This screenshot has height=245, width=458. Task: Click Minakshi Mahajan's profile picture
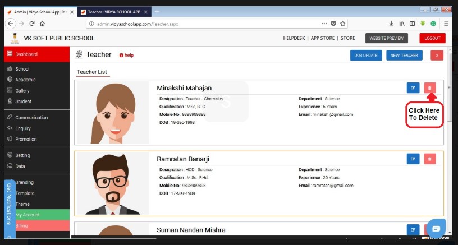click(x=113, y=112)
